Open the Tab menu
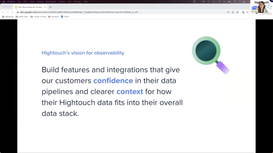The width and height of the screenshot is (273, 153). click(69, 2)
